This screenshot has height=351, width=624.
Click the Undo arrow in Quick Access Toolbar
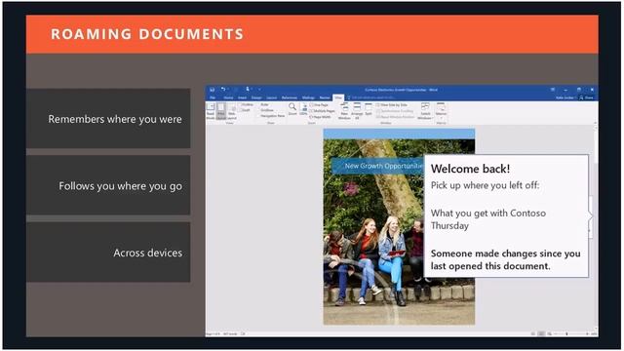click(x=223, y=90)
